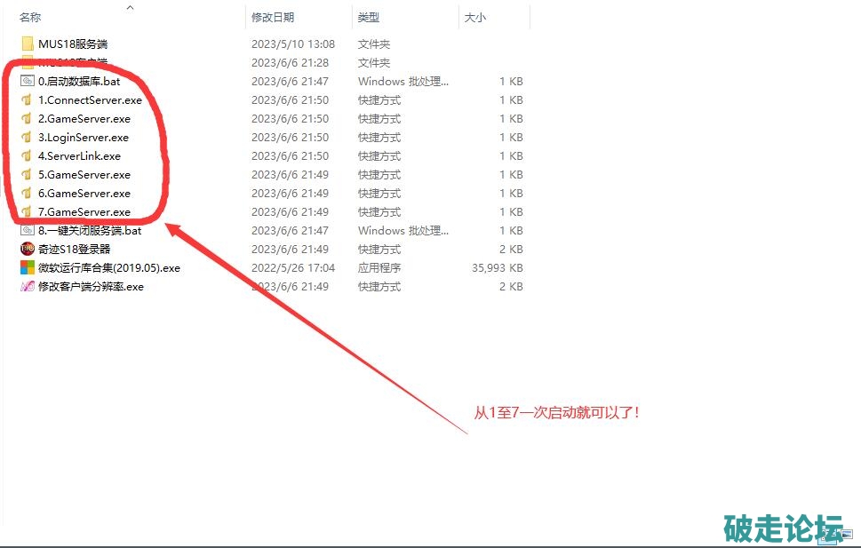This screenshot has width=861, height=548.
Task: Select the MUS18服务端 folder icon
Action: [27, 44]
